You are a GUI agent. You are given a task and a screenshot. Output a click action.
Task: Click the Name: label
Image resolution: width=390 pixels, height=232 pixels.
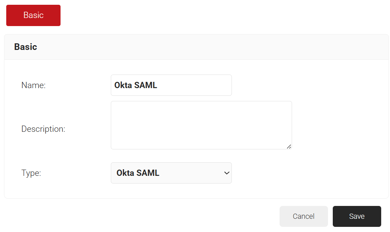click(x=33, y=85)
